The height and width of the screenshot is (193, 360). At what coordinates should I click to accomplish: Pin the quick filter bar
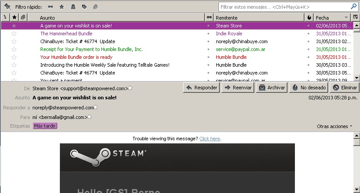tap(7, 7)
